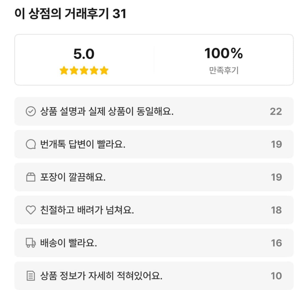Click the 100% 만족후기 satisfaction stat

pyautogui.click(x=223, y=58)
